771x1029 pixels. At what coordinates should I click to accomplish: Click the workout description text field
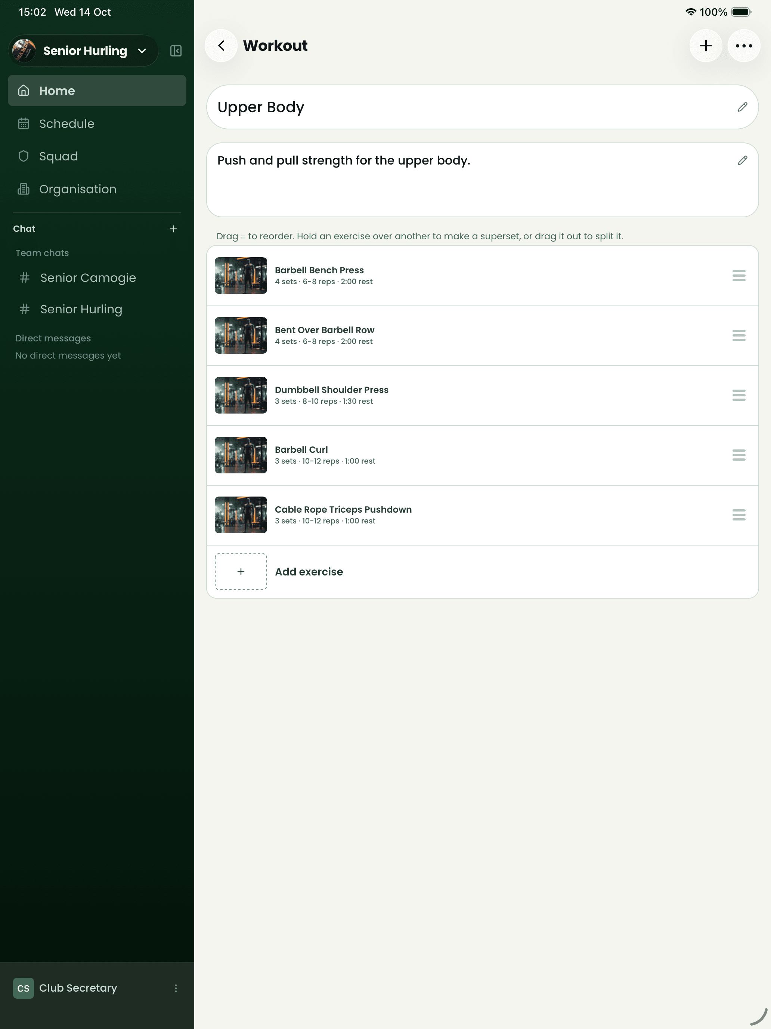[482, 179]
